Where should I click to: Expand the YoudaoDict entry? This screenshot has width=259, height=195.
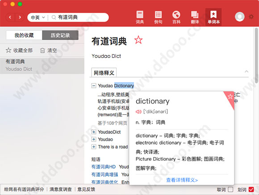coord(94,132)
